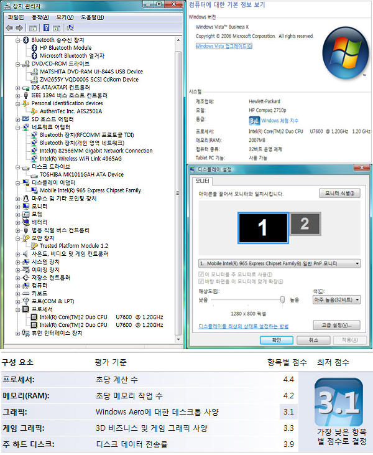Screen dimensions: 373x455
Task: Select the 모니터 tab in display settings
Action: coord(202,181)
